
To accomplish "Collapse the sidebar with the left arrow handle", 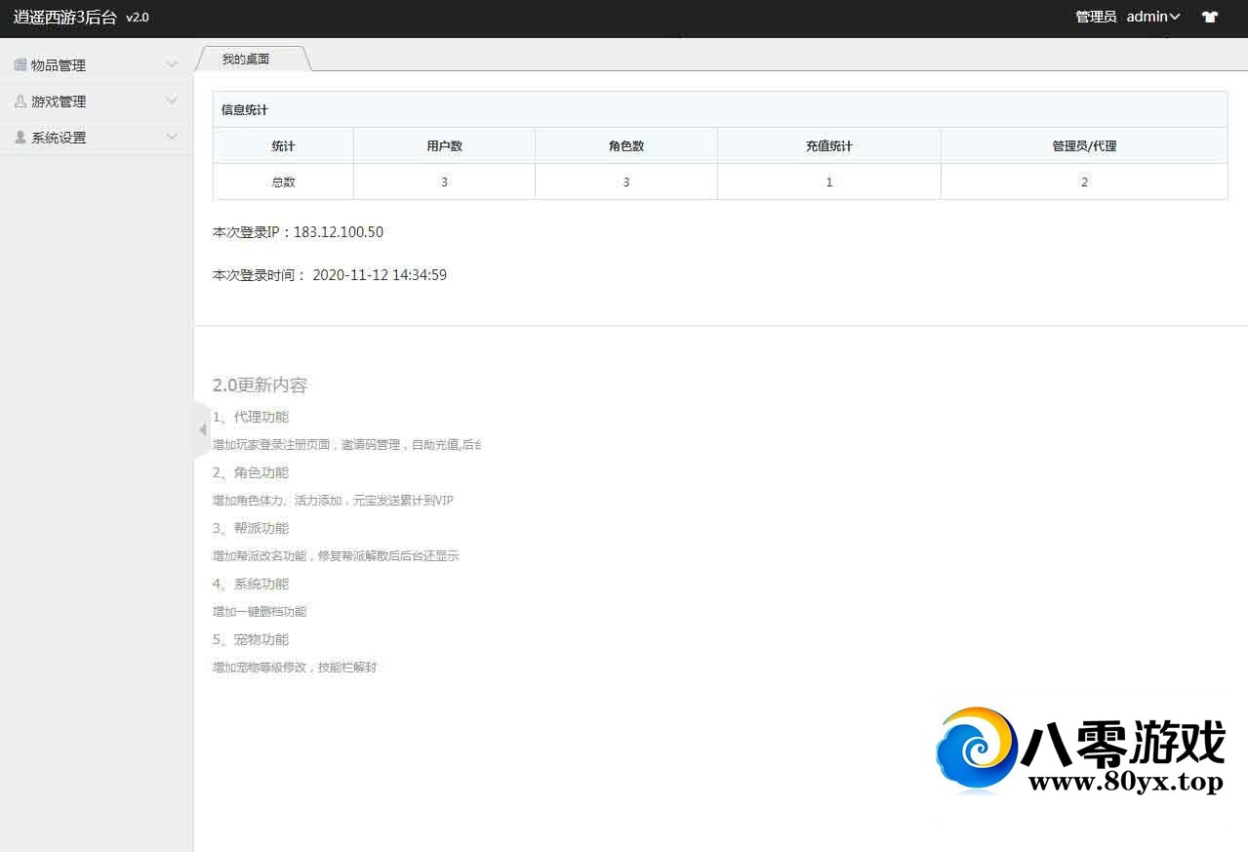I will [x=202, y=429].
